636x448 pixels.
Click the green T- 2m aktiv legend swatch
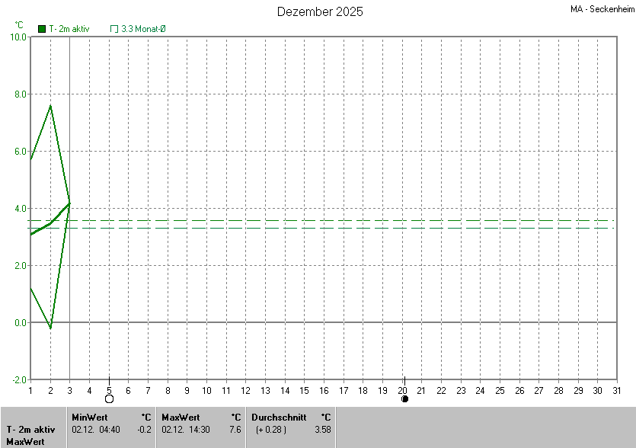42,29
